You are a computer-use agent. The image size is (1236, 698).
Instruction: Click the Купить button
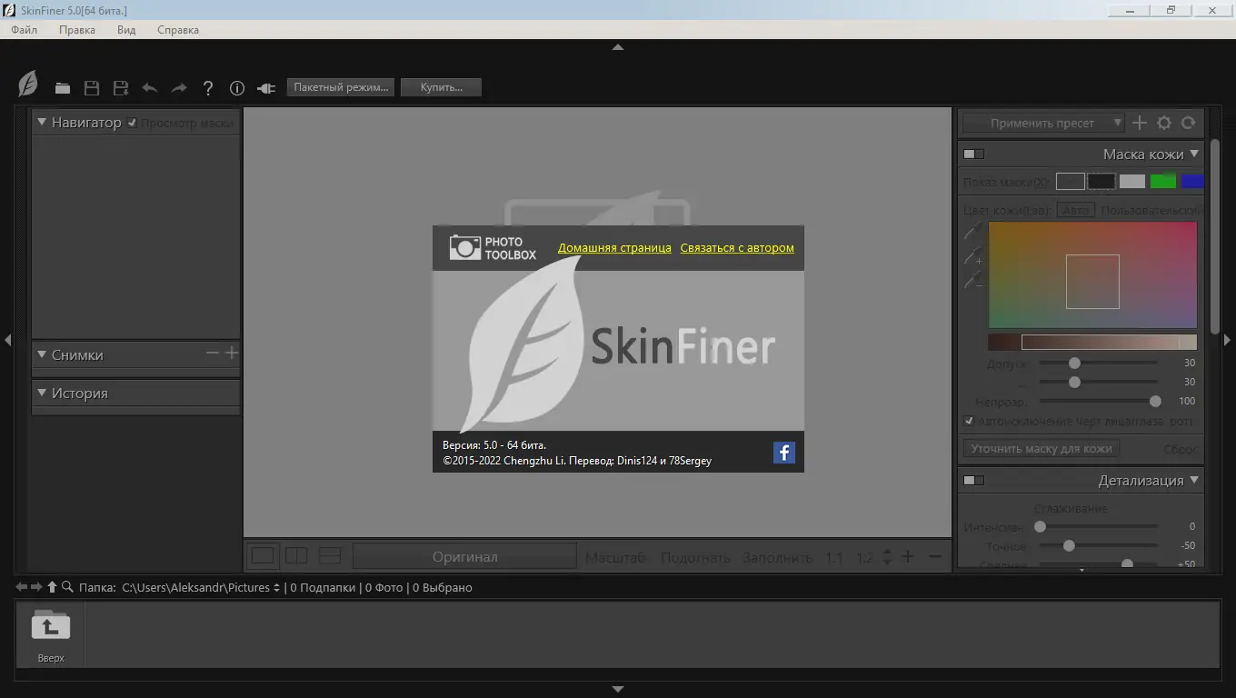point(442,87)
